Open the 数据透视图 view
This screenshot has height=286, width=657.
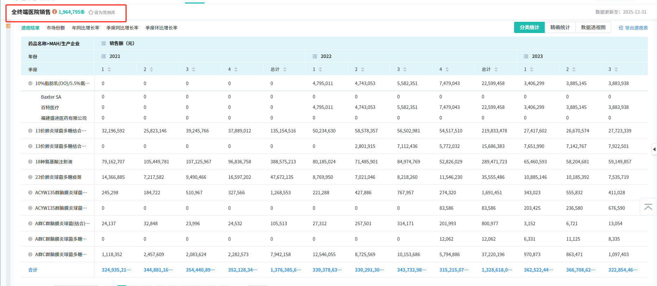[x=593, y=27]
